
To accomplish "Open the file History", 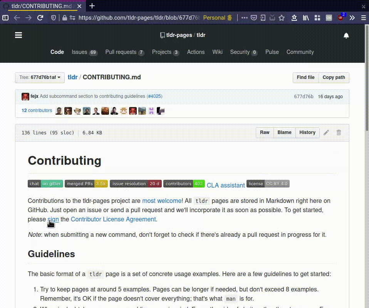I will [x=307, y=132].
